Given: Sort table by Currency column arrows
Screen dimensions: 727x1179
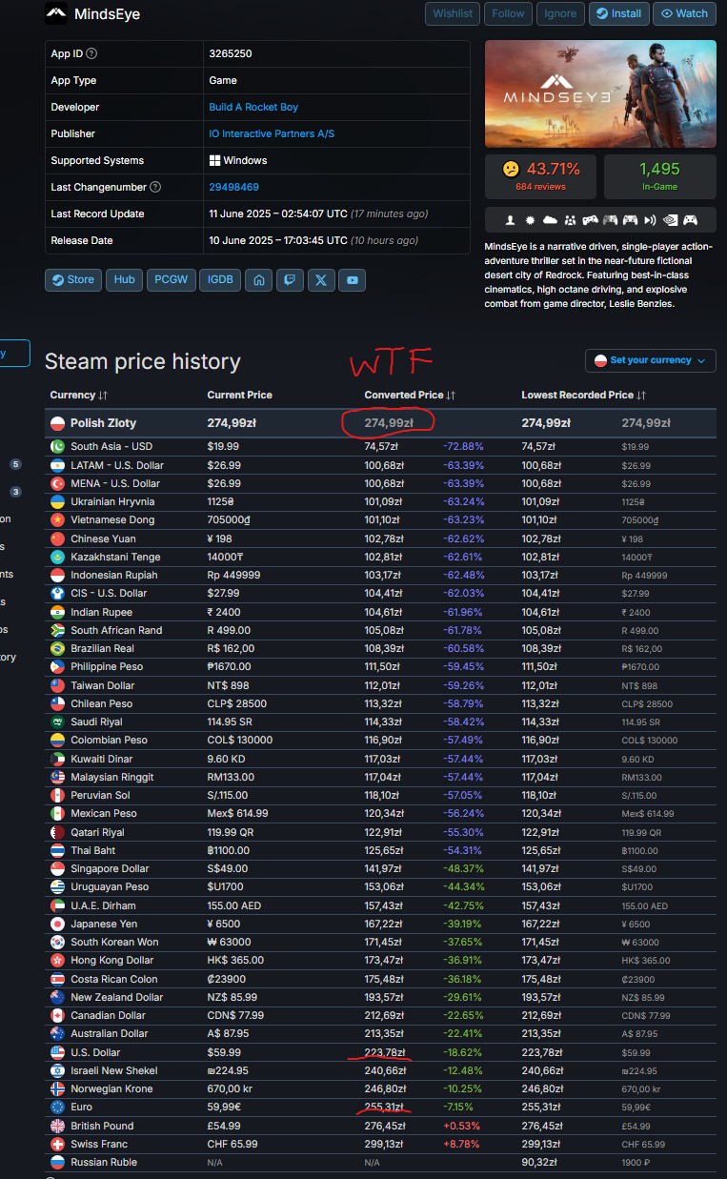Looking at the screenshot, I should click(103, 395).
